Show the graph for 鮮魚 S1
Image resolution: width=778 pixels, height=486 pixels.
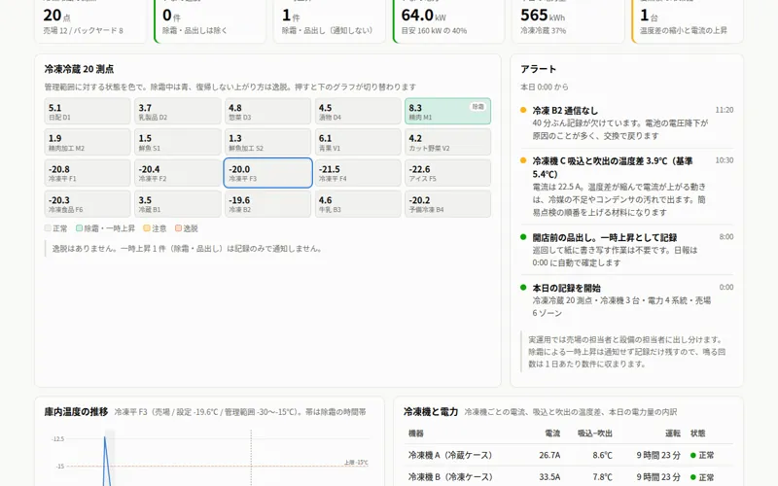[178, 142]
